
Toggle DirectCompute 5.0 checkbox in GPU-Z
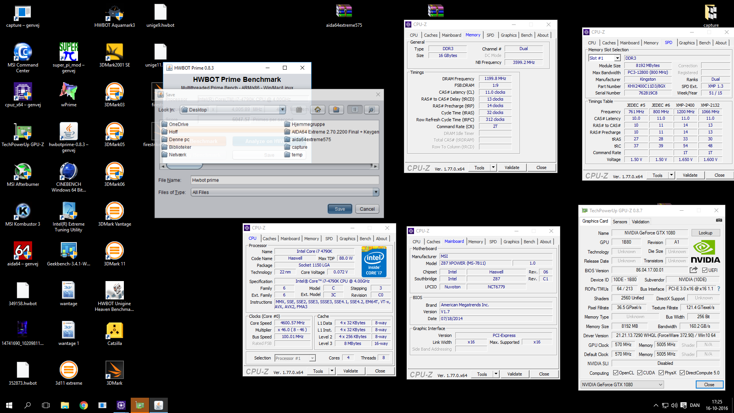click(x=682, y=373)
